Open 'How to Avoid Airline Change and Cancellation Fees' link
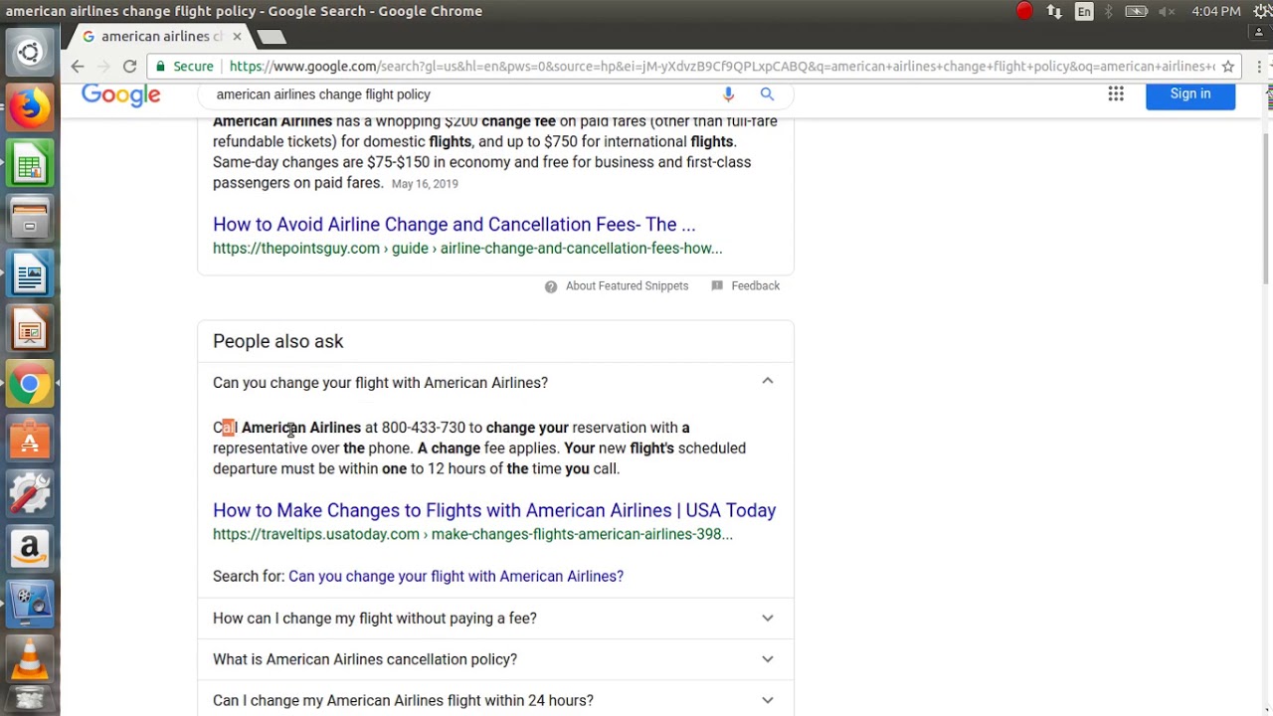Image resolution: width=1273 pixels, height=716 pixels. click(454, 225)
